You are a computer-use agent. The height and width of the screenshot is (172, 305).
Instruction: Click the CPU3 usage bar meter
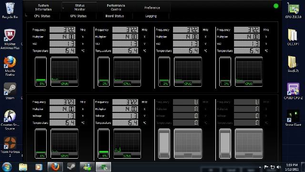pyautogui.click(x=225, y=71)
